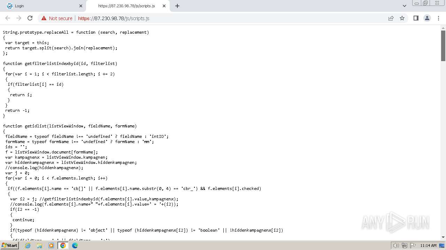Click the String.prototype.replaceAll line
Viewport: 446px width, 250px height.
click(x=76, y=32)
